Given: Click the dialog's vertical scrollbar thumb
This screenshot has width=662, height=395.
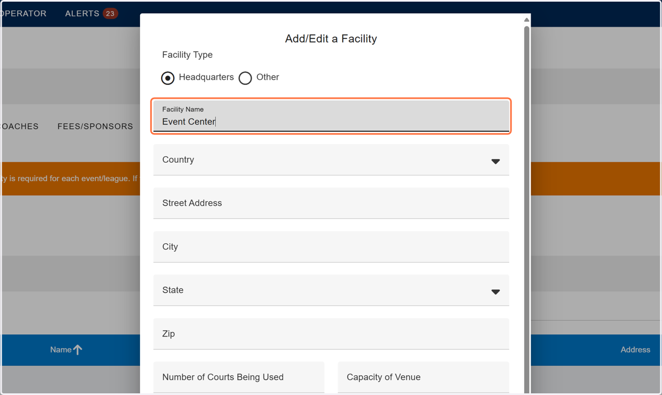Looking at the screenshot, I should pyautogui.click(x=527, y=210).
